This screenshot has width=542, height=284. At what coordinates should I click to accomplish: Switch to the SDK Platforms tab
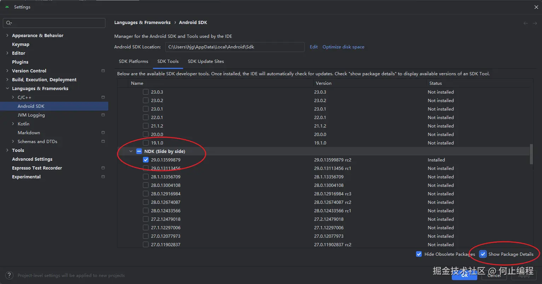(133, 61)
